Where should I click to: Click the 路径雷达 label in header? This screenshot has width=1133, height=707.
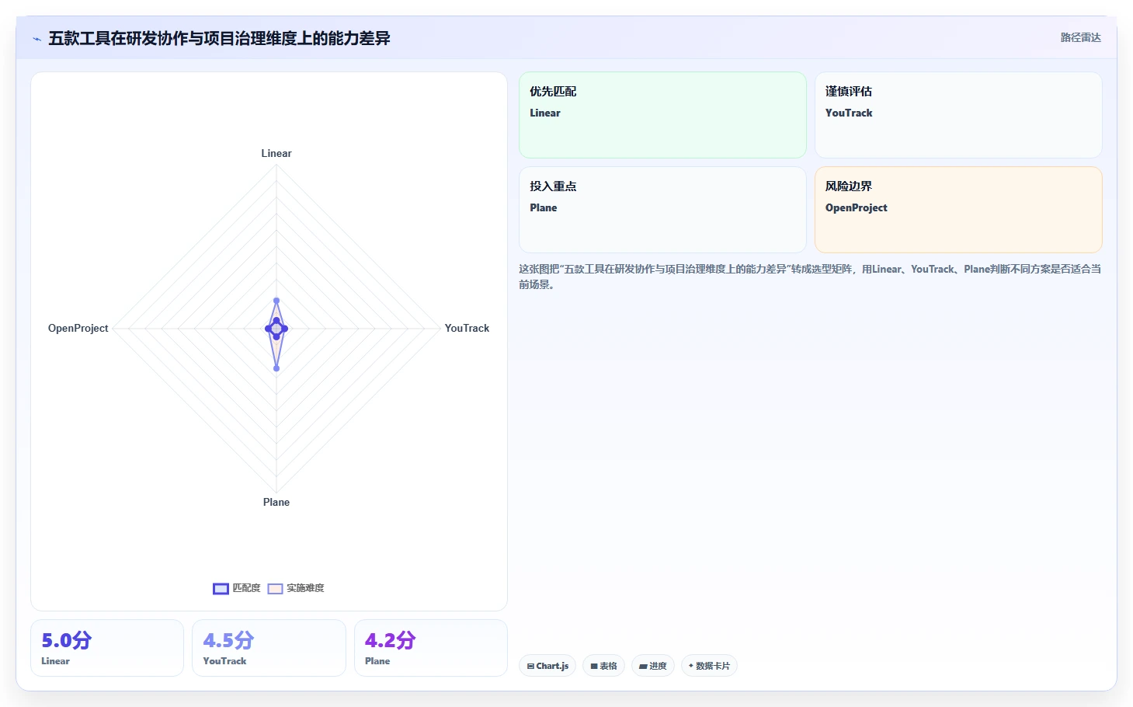point(1081,37)
